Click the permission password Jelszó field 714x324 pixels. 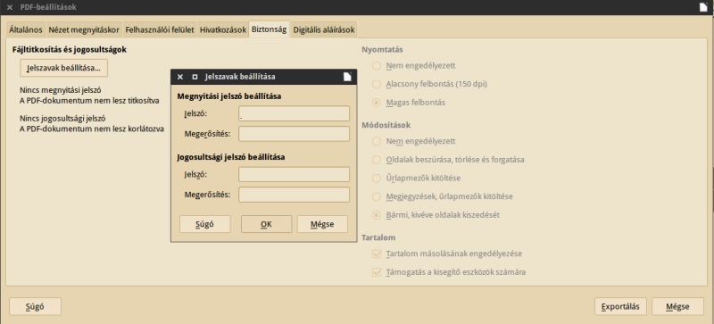294,175
